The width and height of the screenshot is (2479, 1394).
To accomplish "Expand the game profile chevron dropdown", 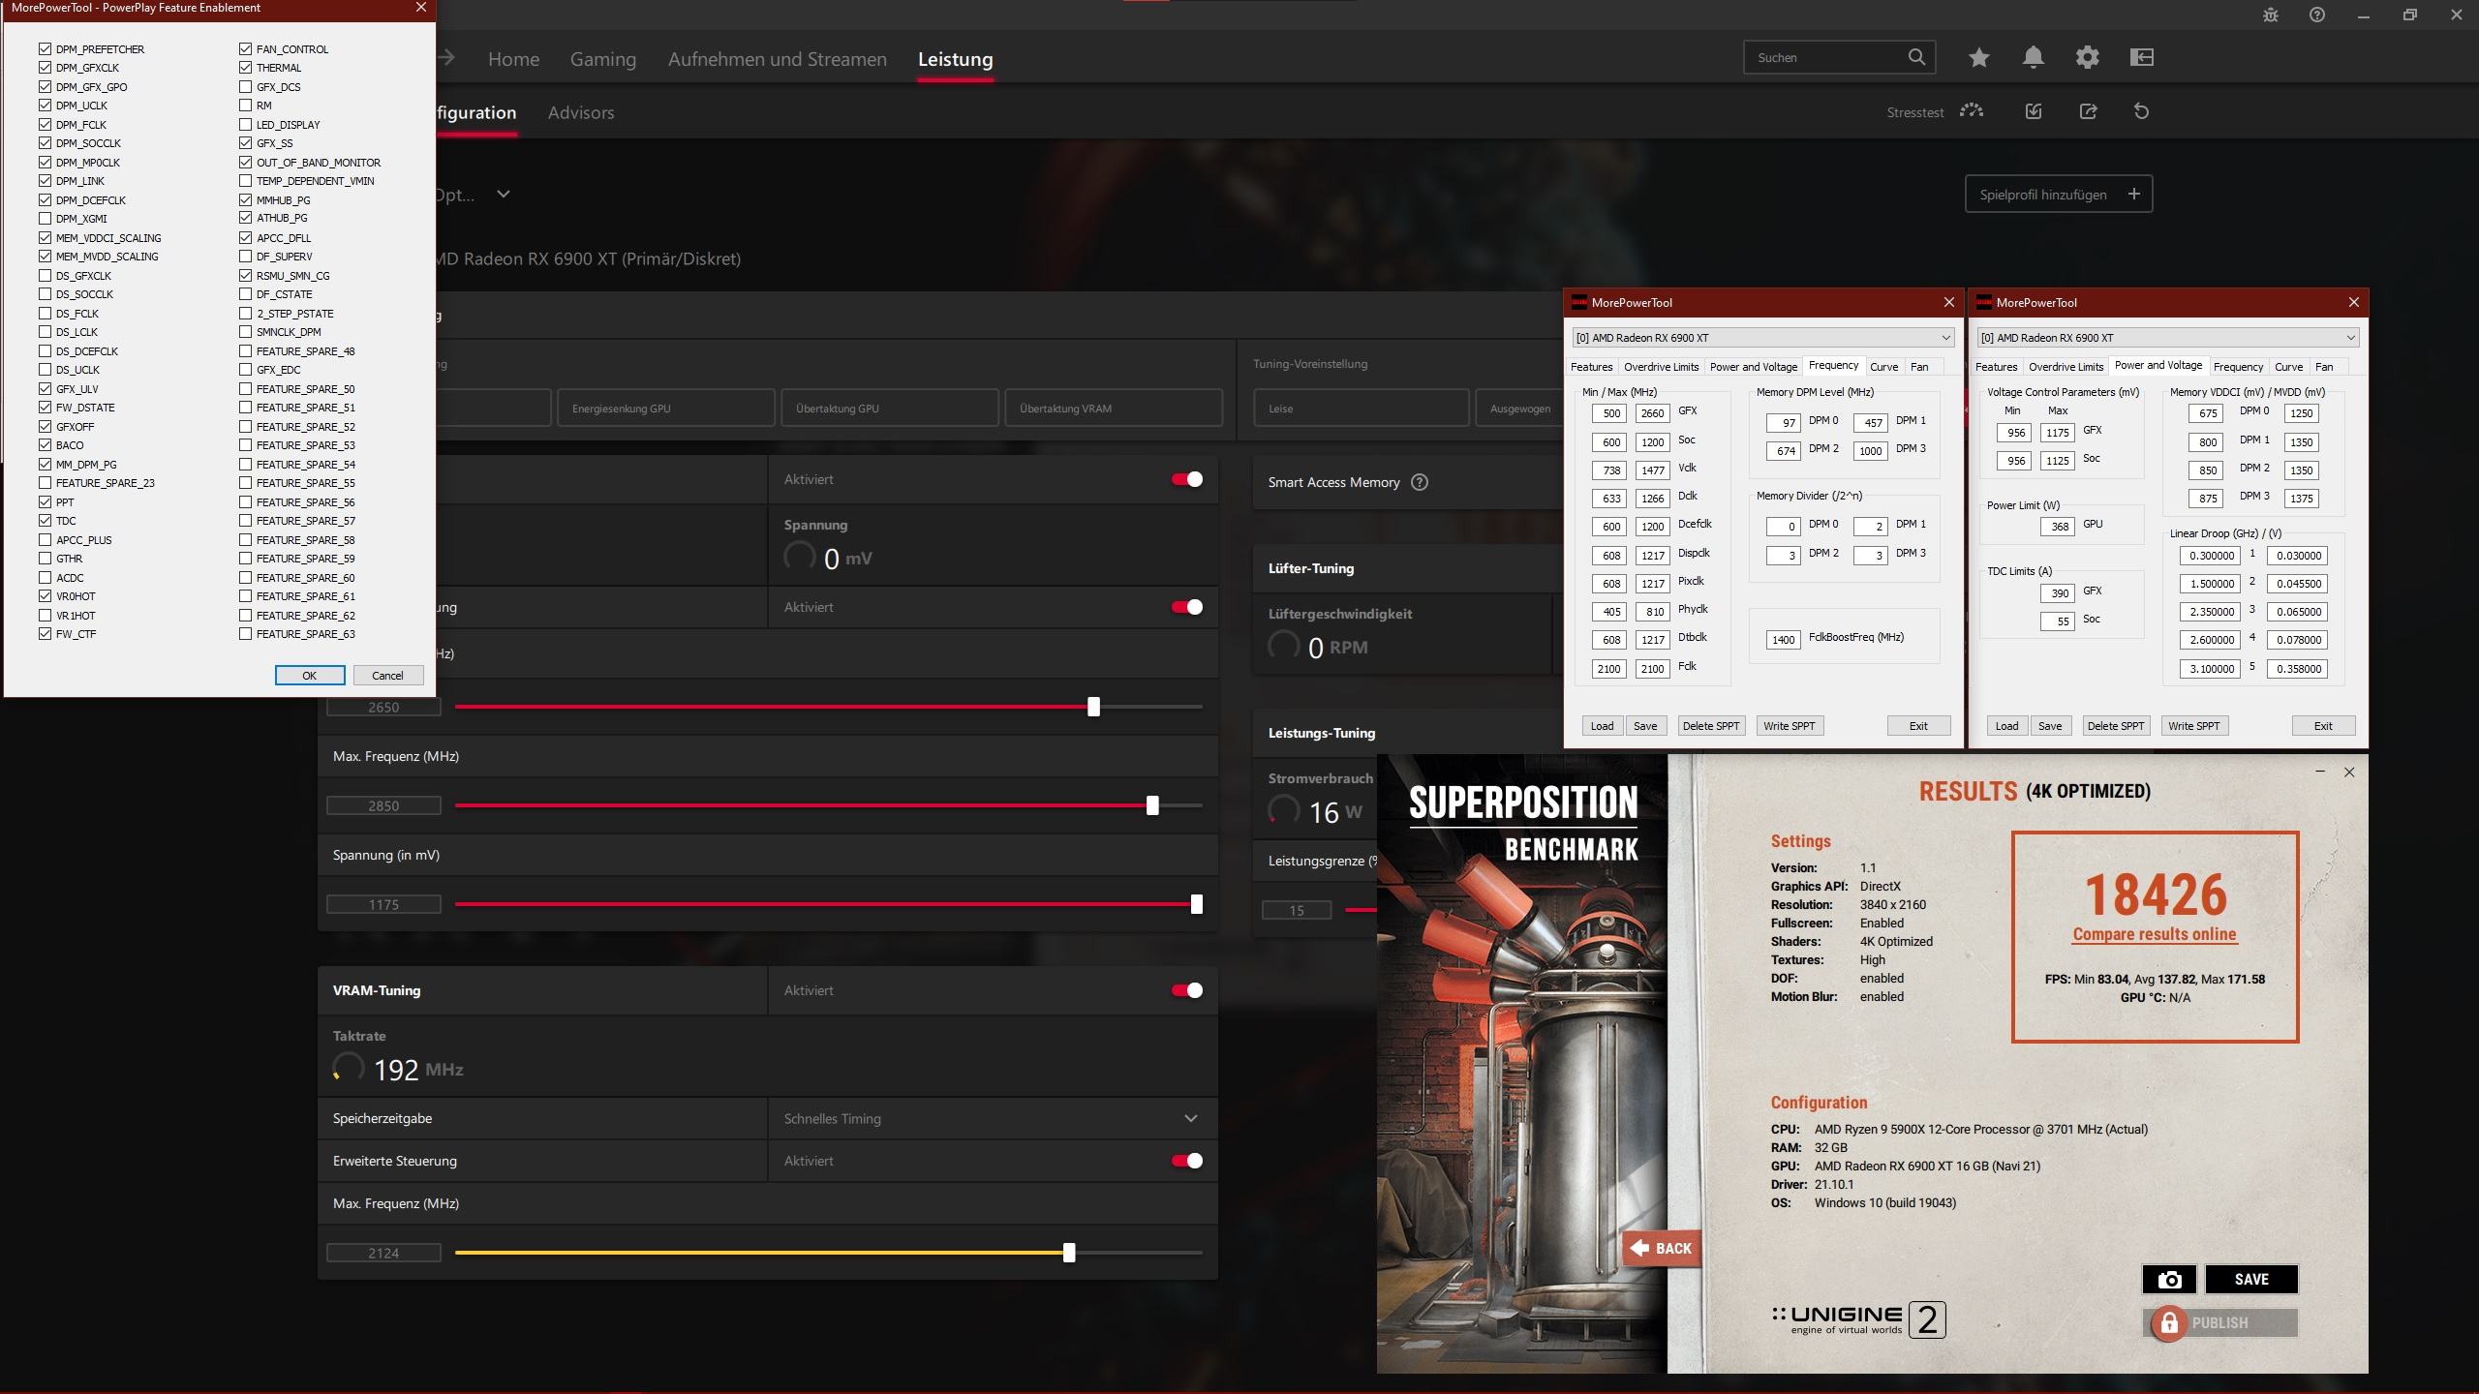I will point(503,195).
